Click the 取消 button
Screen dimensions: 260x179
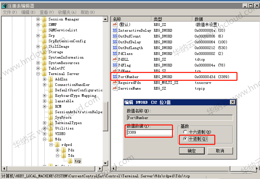click(220, 151)
